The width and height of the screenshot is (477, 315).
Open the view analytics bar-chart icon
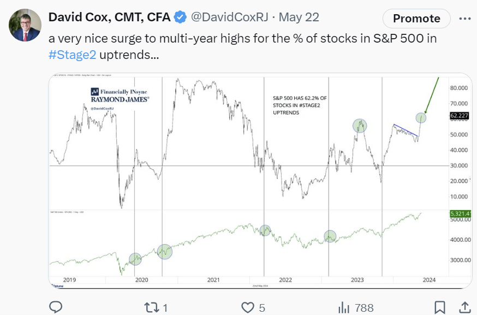[345, 307]
